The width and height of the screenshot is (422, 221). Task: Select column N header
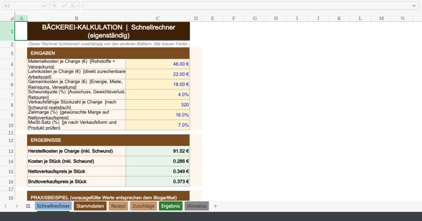[402, 18]
